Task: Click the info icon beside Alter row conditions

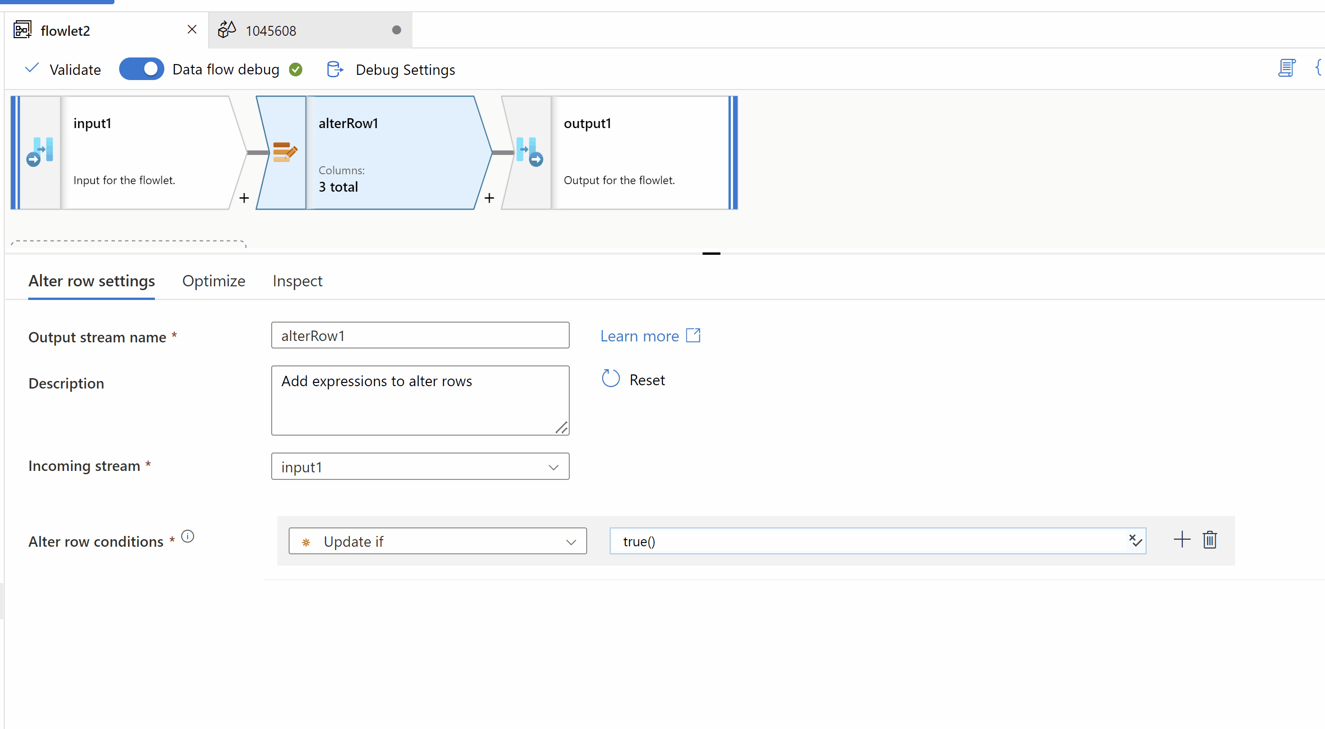Action: pyautogui.click(x=188, y=536)
